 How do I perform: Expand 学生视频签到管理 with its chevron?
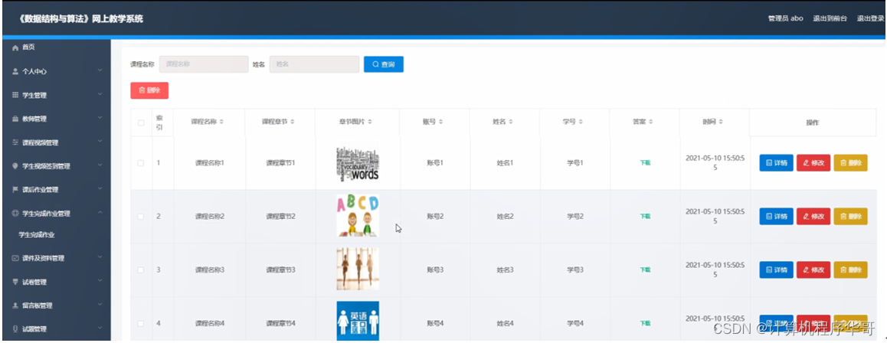[x=100, y=165]
